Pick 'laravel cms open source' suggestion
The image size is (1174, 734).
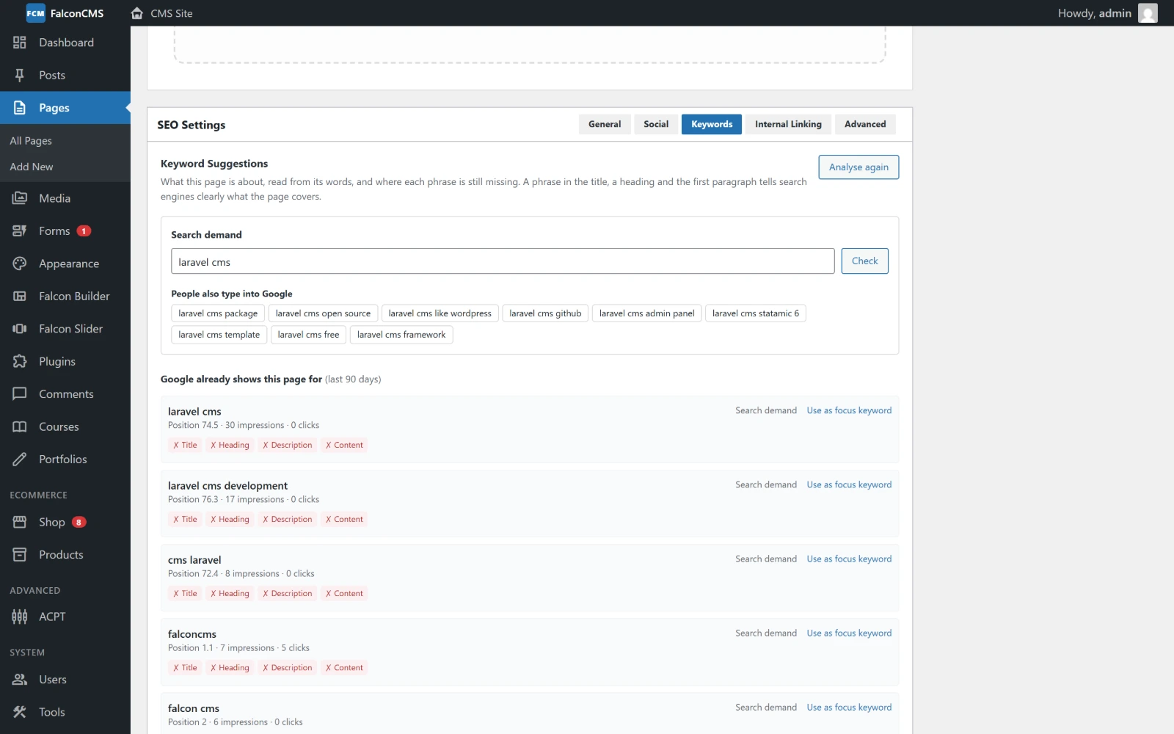pyautogui.click(x=323, y=313)
